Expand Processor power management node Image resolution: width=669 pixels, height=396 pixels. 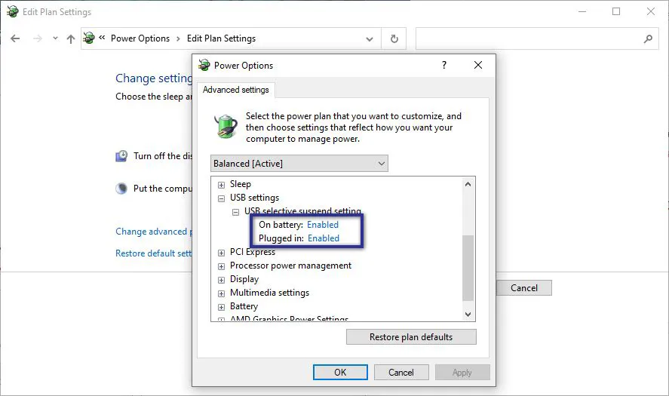(221, 266)
